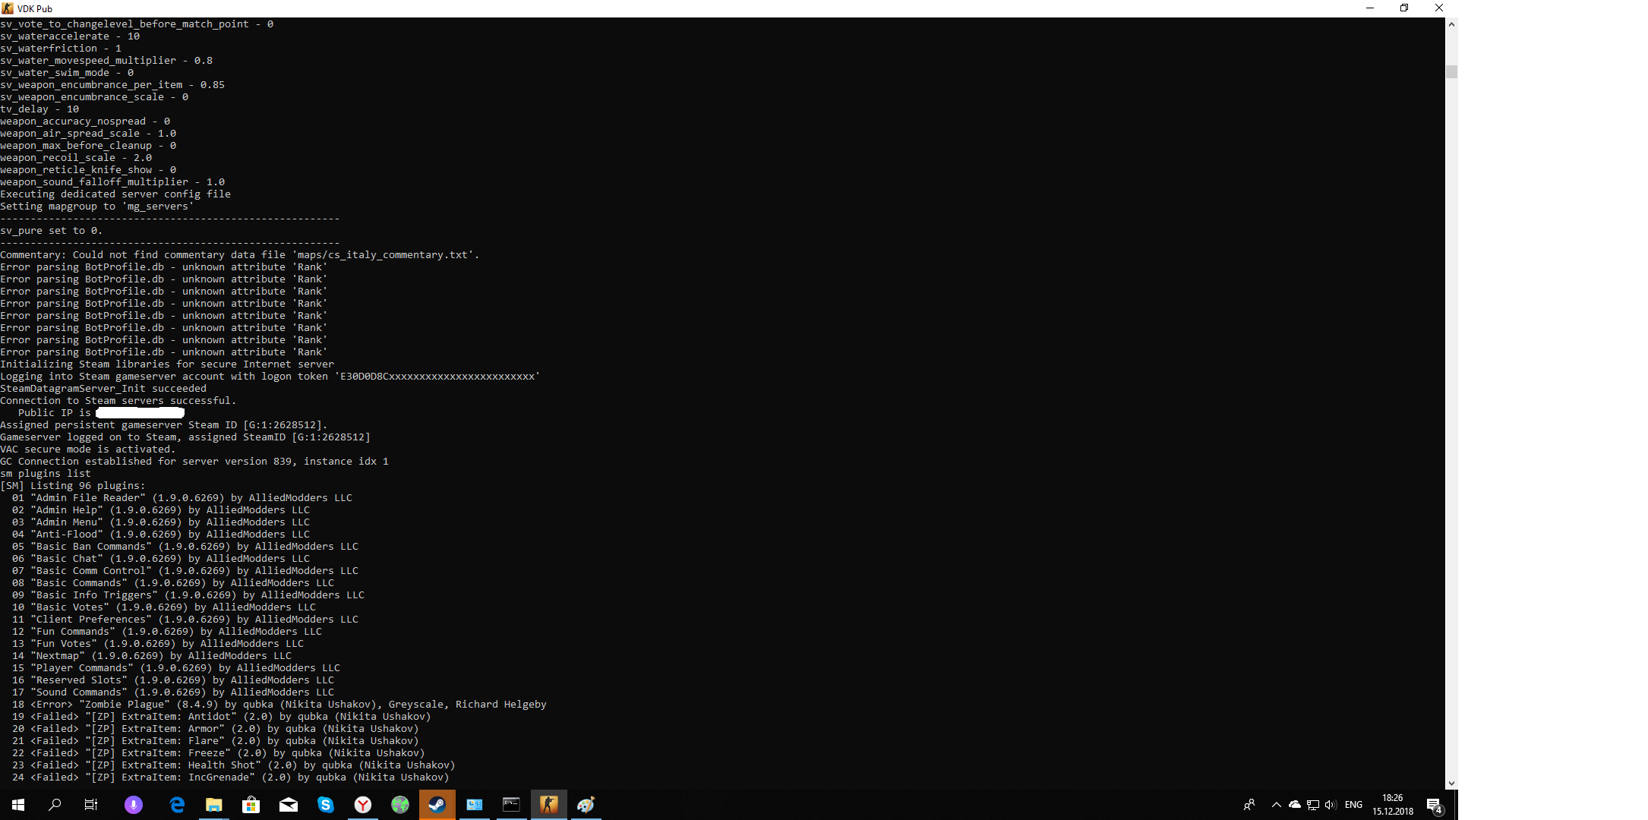Open Skype from the taskbar
1648x820 pixels.
point(326,805)
